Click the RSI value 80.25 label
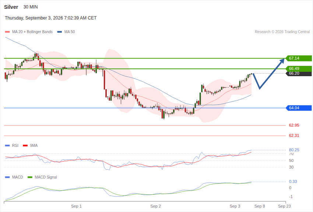Image resolution: width=313 pixels, height=212 pixels. (x=294, y=150)
